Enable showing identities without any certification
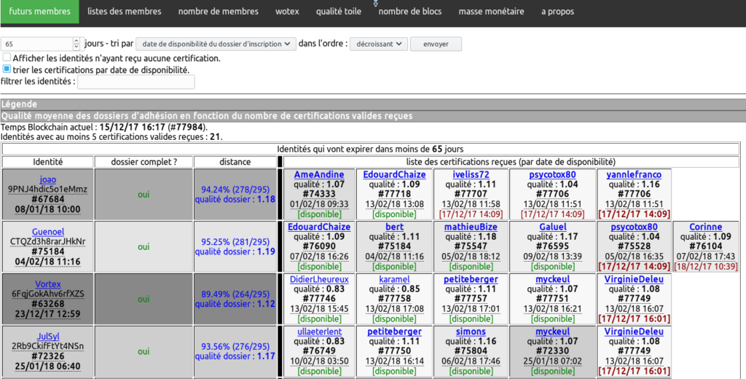Image resolution: width=746 pixels, height=379 pixels. (x=7, y=58)
